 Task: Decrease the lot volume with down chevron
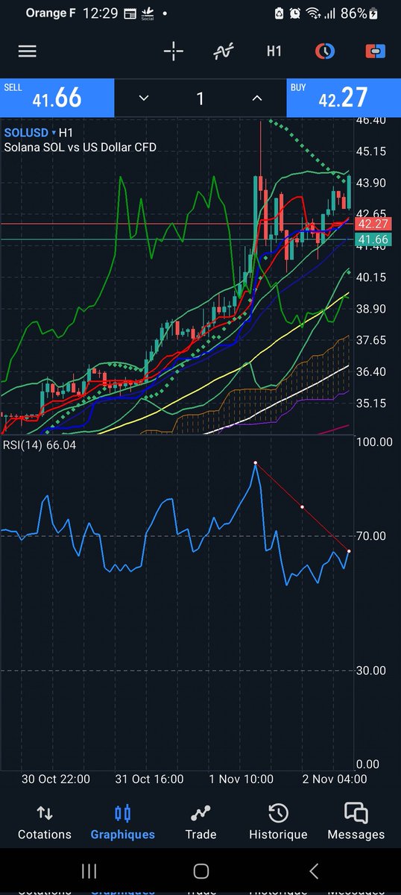pos(143,98)
